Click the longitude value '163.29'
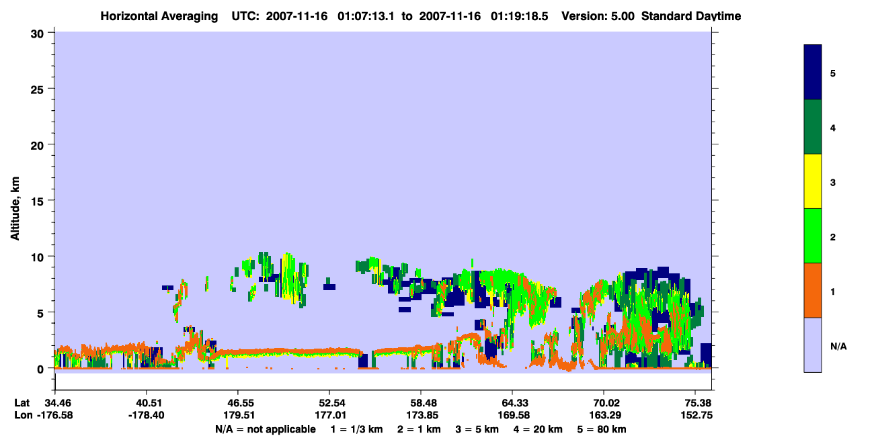The width and height of the screenshot is (874, 448). [x=604, y=416]
